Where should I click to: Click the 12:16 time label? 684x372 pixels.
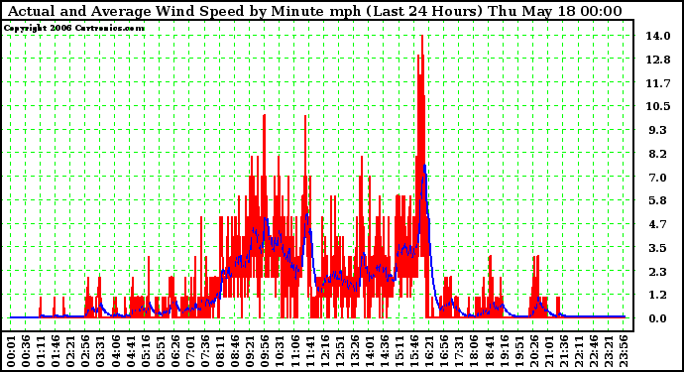(x=325, y=351)
